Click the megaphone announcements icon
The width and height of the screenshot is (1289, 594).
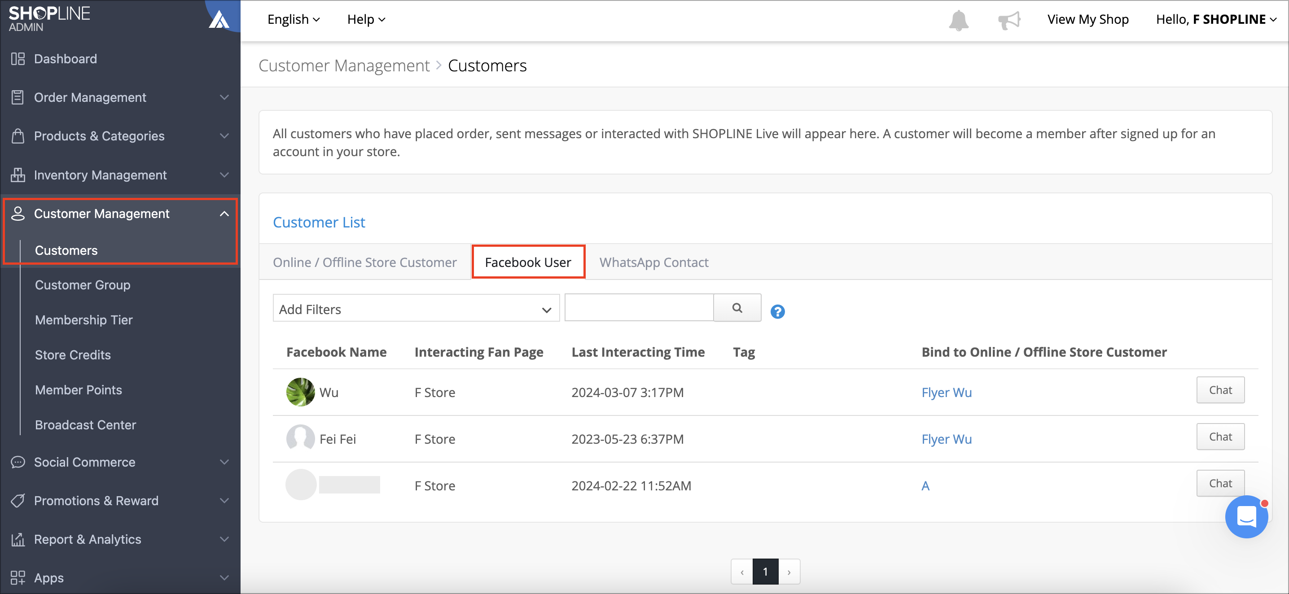click(x=1009, y=20)
